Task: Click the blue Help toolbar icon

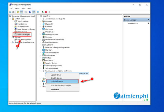Action: [x=30, y=12]
